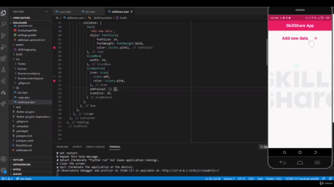This screenshot has width=334, height=187.
Task: Close the skillshare.dart tab
Action: [132, 11]
